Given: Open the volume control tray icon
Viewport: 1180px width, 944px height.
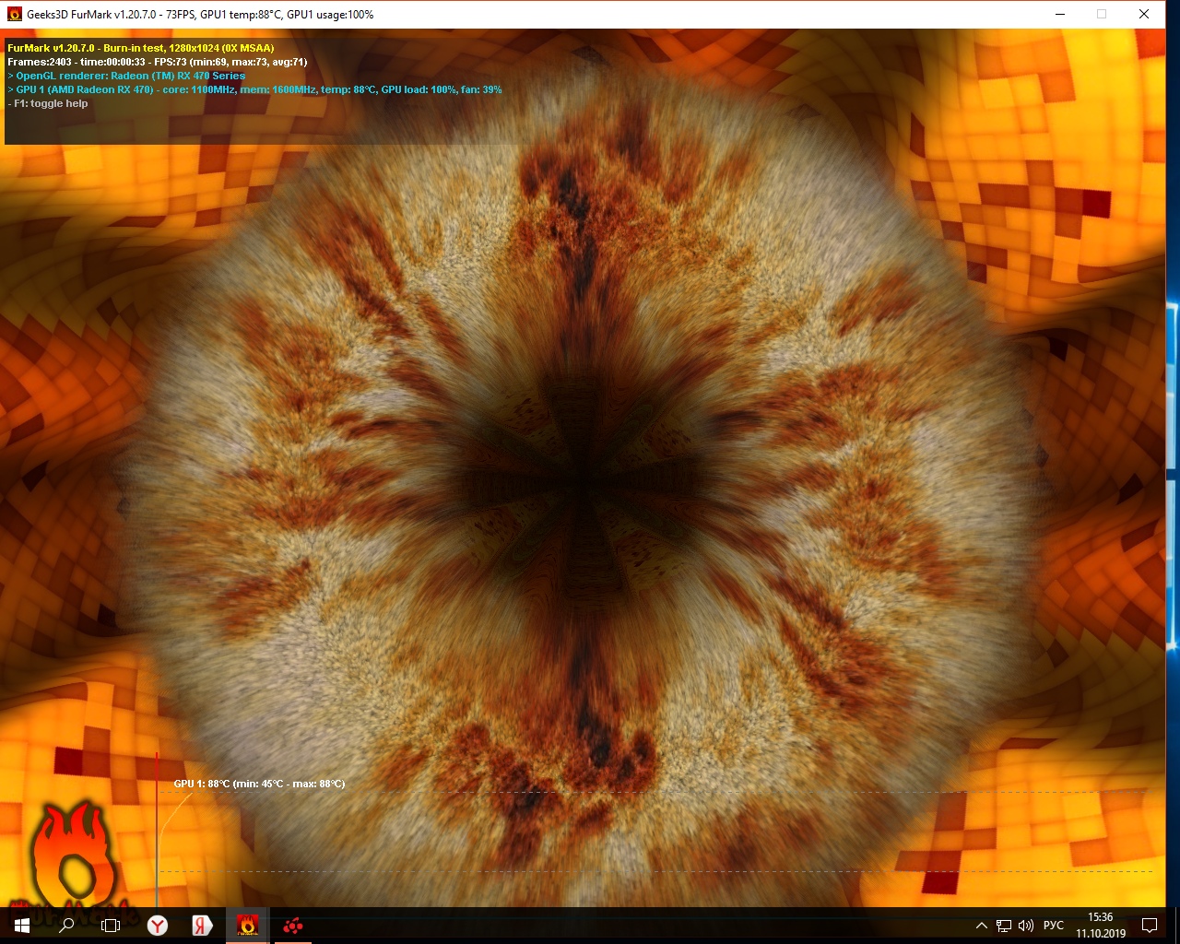Looking at the screenshot, I should coord(1026,926).
